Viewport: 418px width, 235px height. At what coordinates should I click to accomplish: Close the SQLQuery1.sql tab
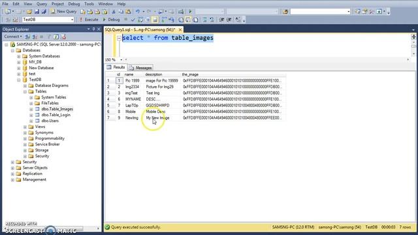pos(180,29)
